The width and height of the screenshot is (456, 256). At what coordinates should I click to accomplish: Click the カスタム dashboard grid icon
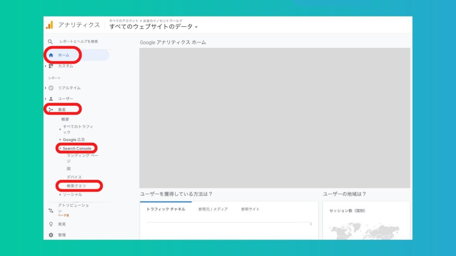tap(51, 66)
